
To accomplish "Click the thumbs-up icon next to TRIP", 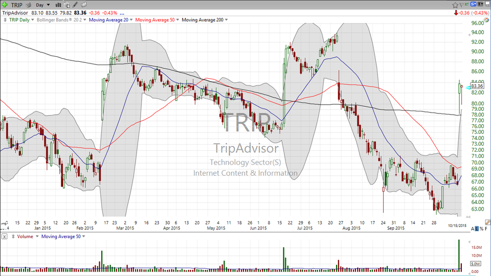I will (x=29, y=5).
